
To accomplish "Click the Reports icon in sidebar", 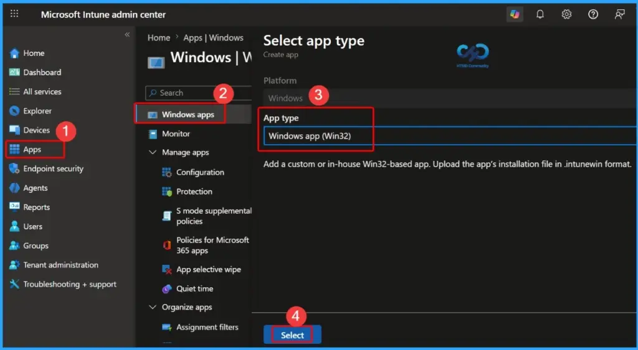I will 14,207.
